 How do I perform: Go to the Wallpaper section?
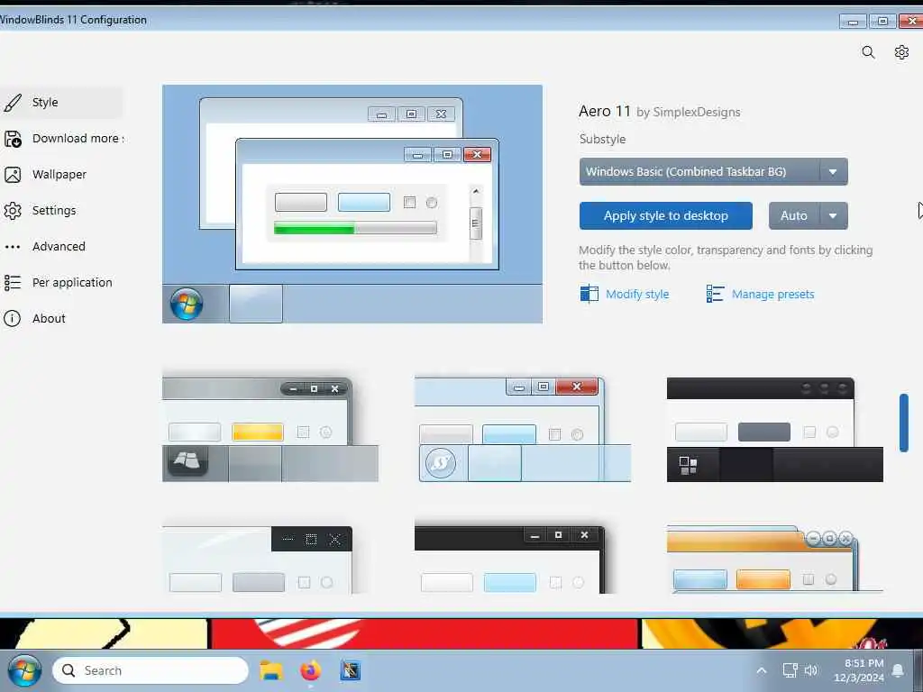coord(62,175)
